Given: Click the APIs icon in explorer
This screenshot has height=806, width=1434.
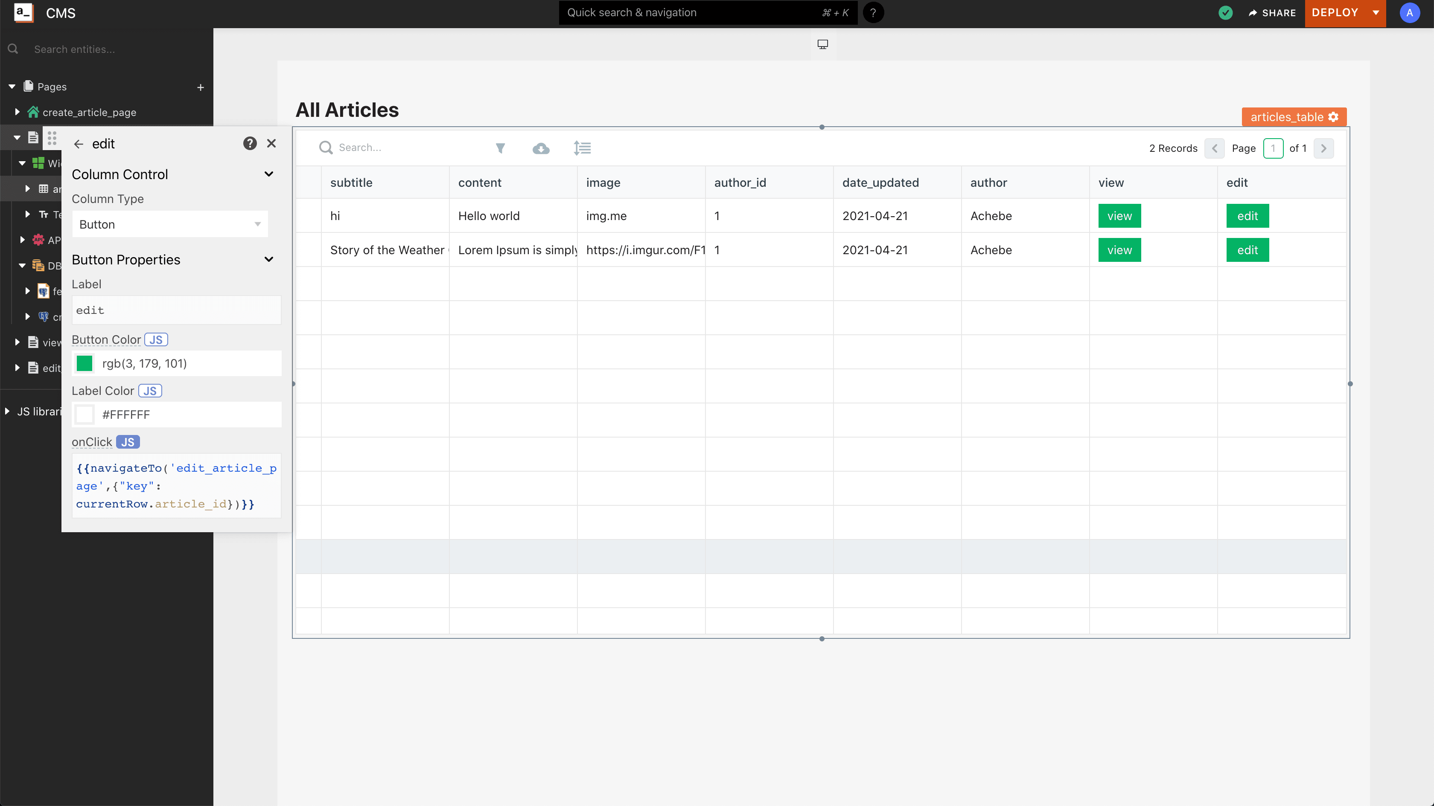Looking at the screenshot, I should pos(38,240).
